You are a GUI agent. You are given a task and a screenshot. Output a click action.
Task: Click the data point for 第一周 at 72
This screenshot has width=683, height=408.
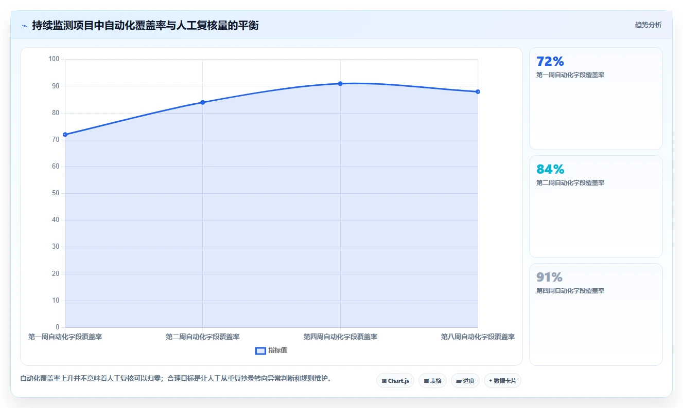pyautogui.click(x=65, y=135)
